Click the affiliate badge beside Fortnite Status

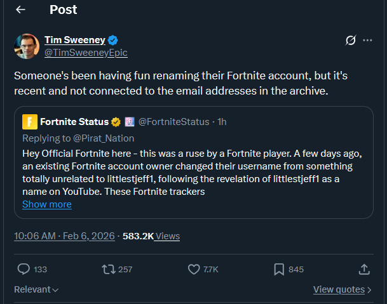pos(129,121)
